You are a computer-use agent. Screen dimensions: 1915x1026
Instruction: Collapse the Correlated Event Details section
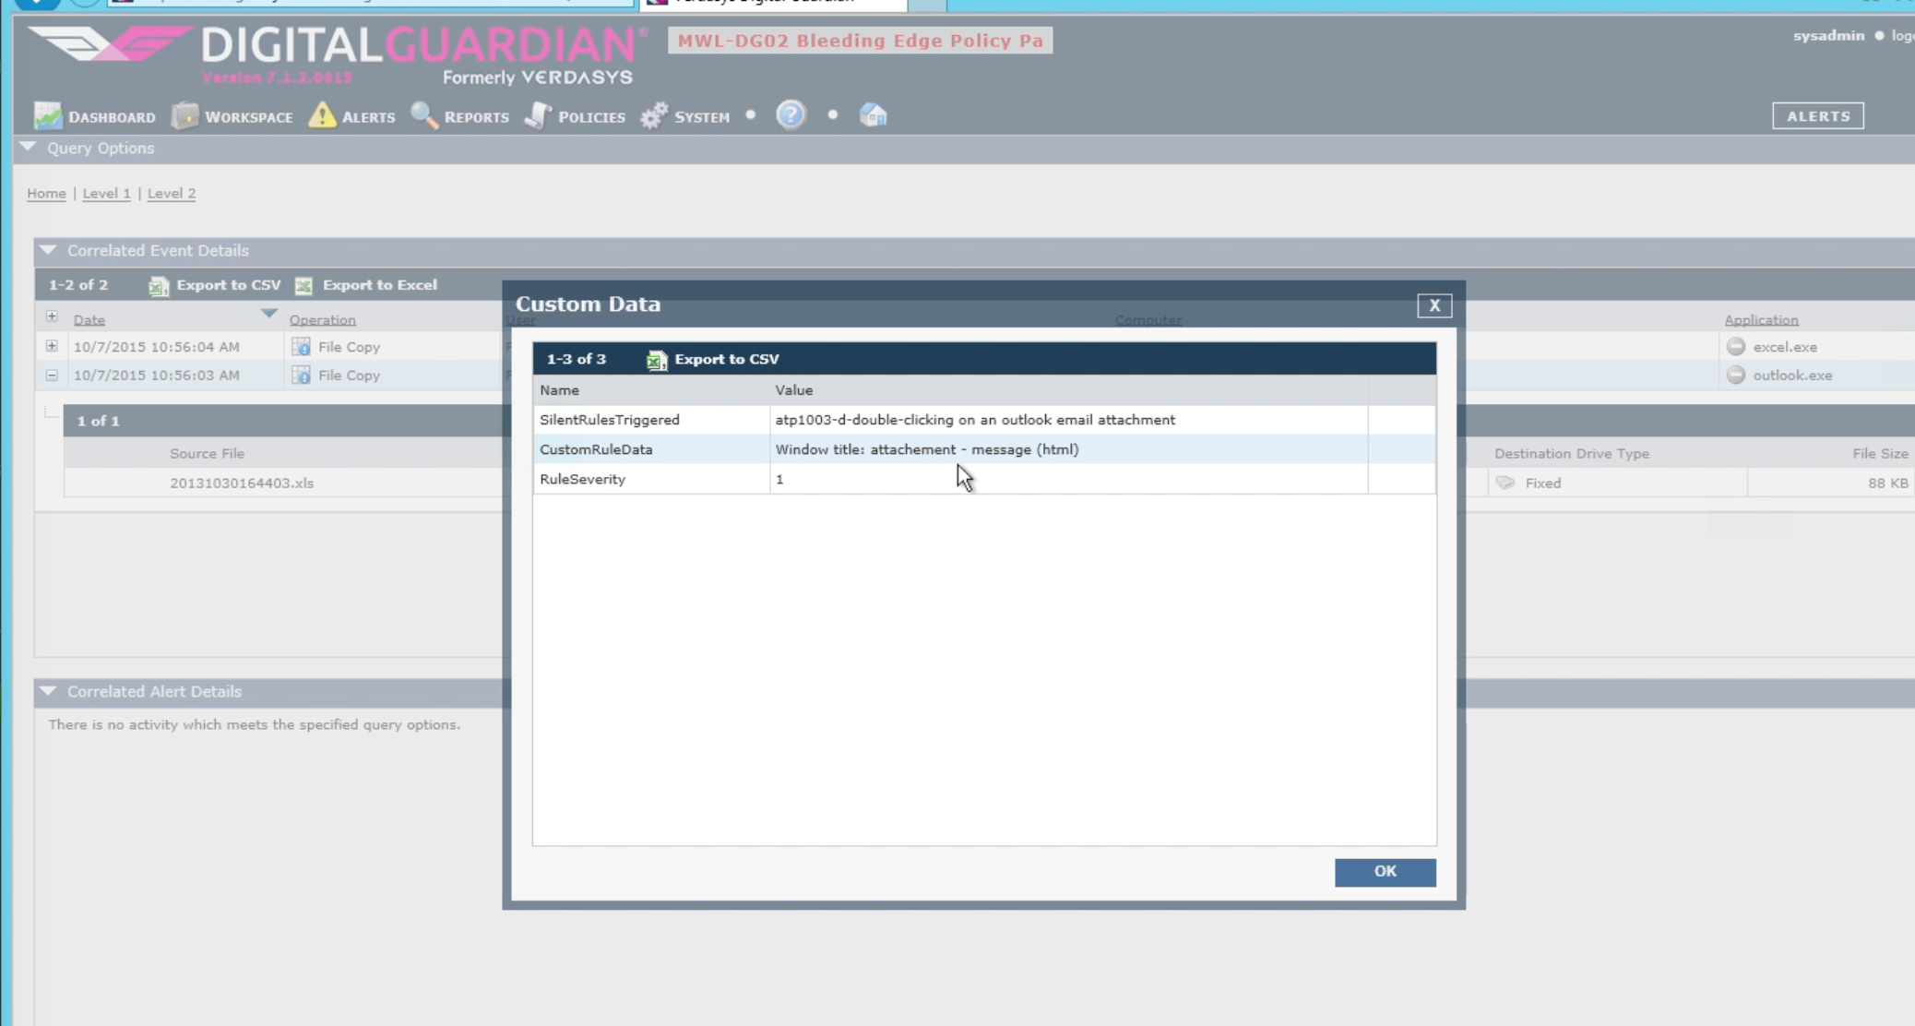point(48,249)
